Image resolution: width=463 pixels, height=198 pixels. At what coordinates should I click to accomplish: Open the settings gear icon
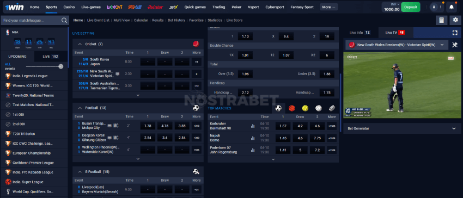point(455,20)
